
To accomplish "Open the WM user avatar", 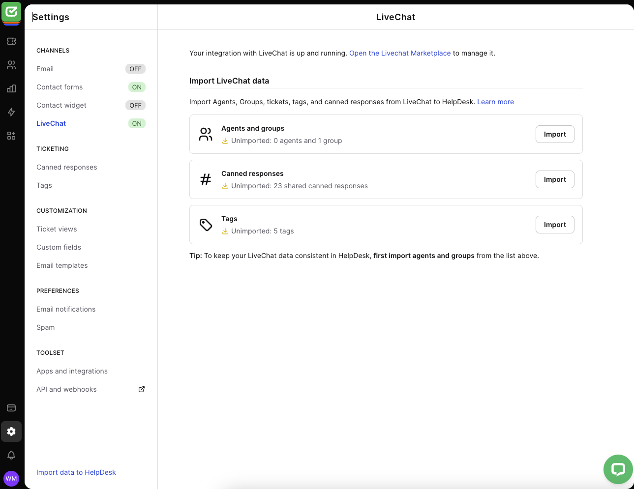I will pyautogui.click(x=11, y=479).
